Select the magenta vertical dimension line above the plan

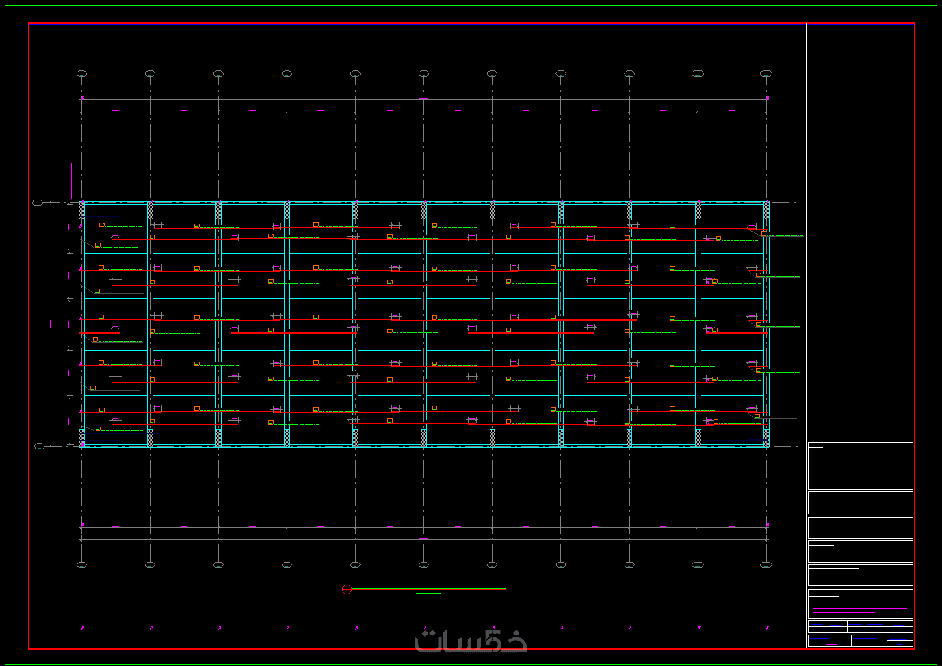point(71,181)
